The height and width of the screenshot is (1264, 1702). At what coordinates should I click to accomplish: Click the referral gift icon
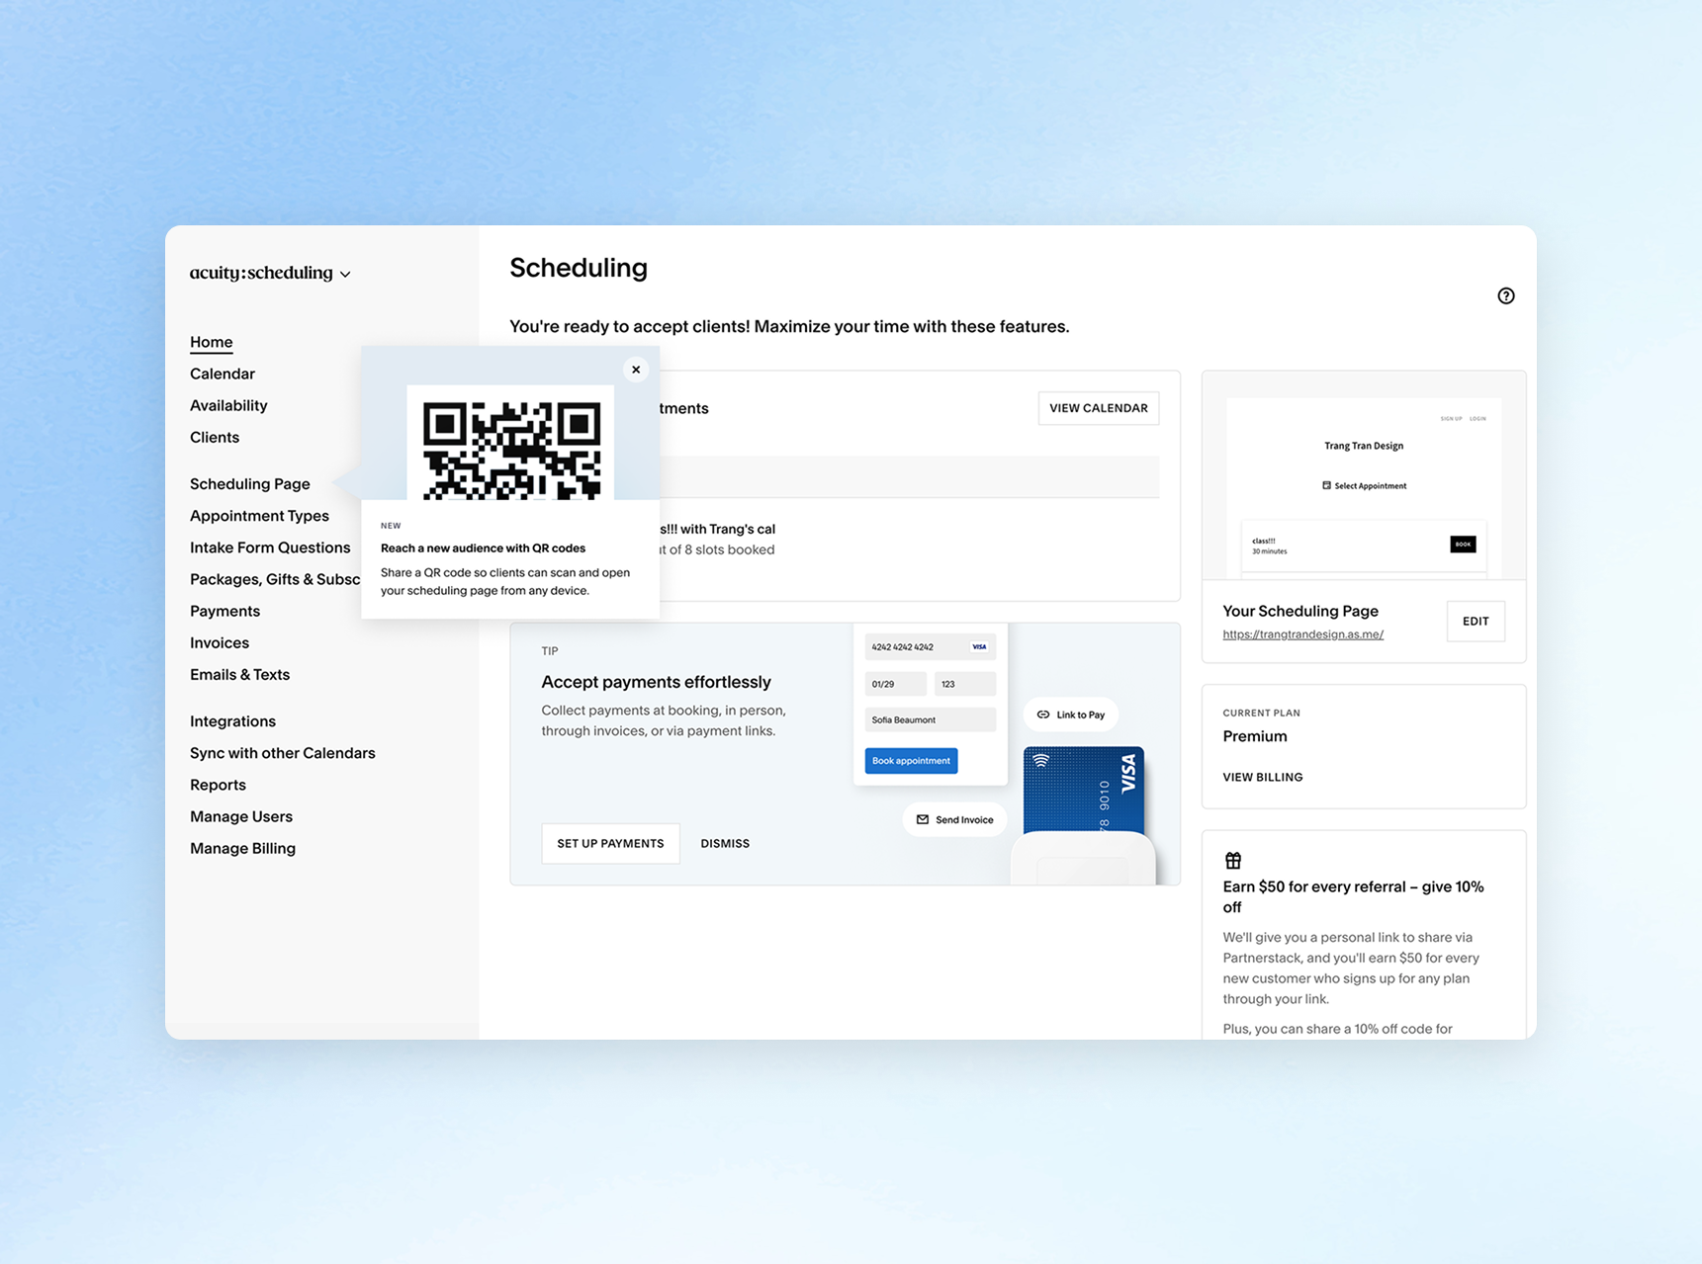[x=1232, y=860]
